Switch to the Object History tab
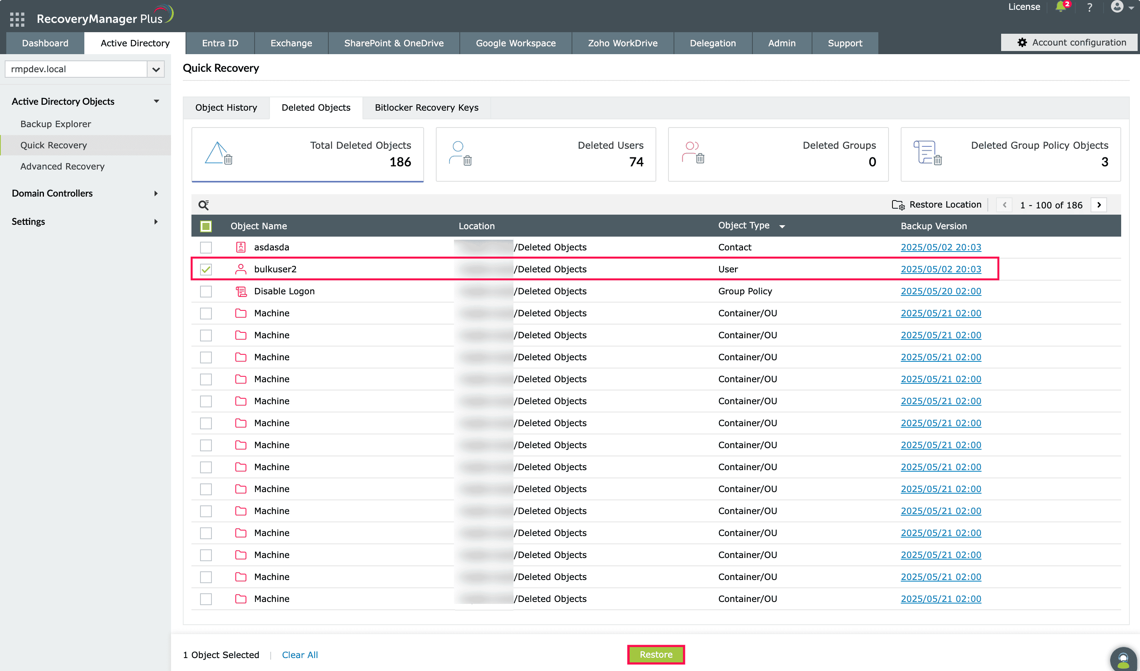Image resolution: width=1140 pixels, height=671 pixels. [226, 108]
